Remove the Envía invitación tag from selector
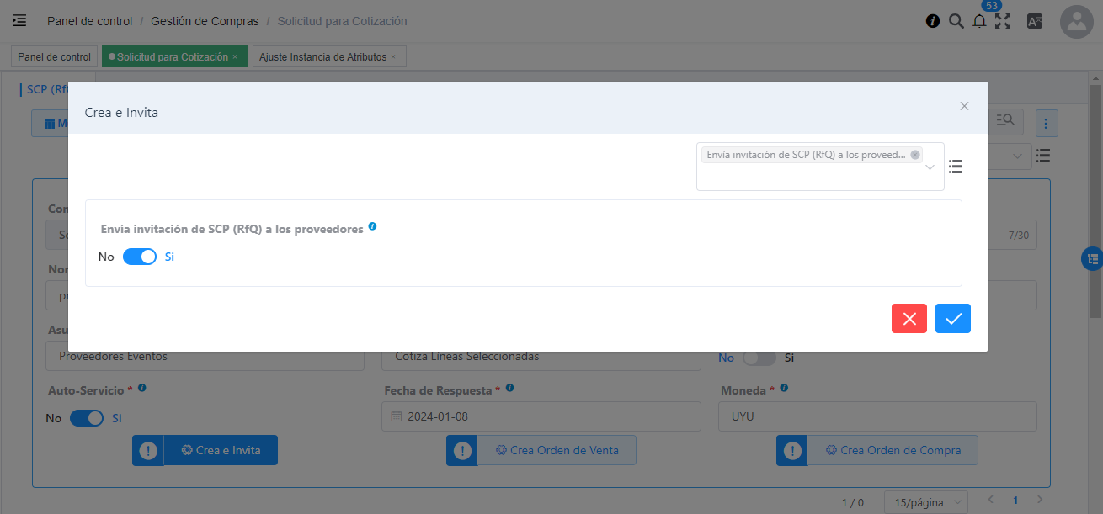Viewport: 1103px width, 514px height. tap(915, 155)
